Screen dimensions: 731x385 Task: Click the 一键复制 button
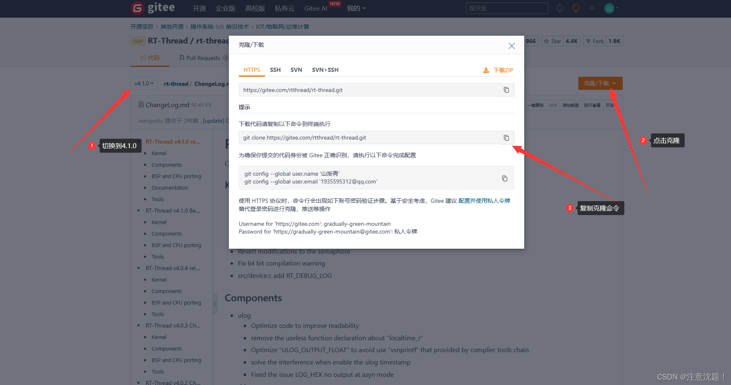[x=535, y=105]
